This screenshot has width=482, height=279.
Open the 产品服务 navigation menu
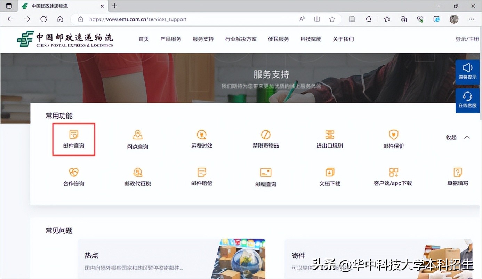click(x=171, y=39)
